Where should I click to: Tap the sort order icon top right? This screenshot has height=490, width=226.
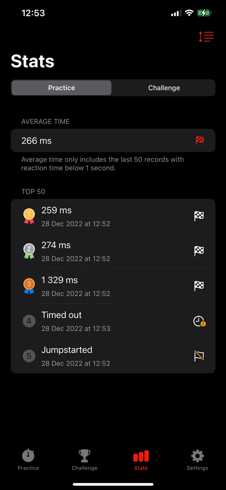pos(206,36)
